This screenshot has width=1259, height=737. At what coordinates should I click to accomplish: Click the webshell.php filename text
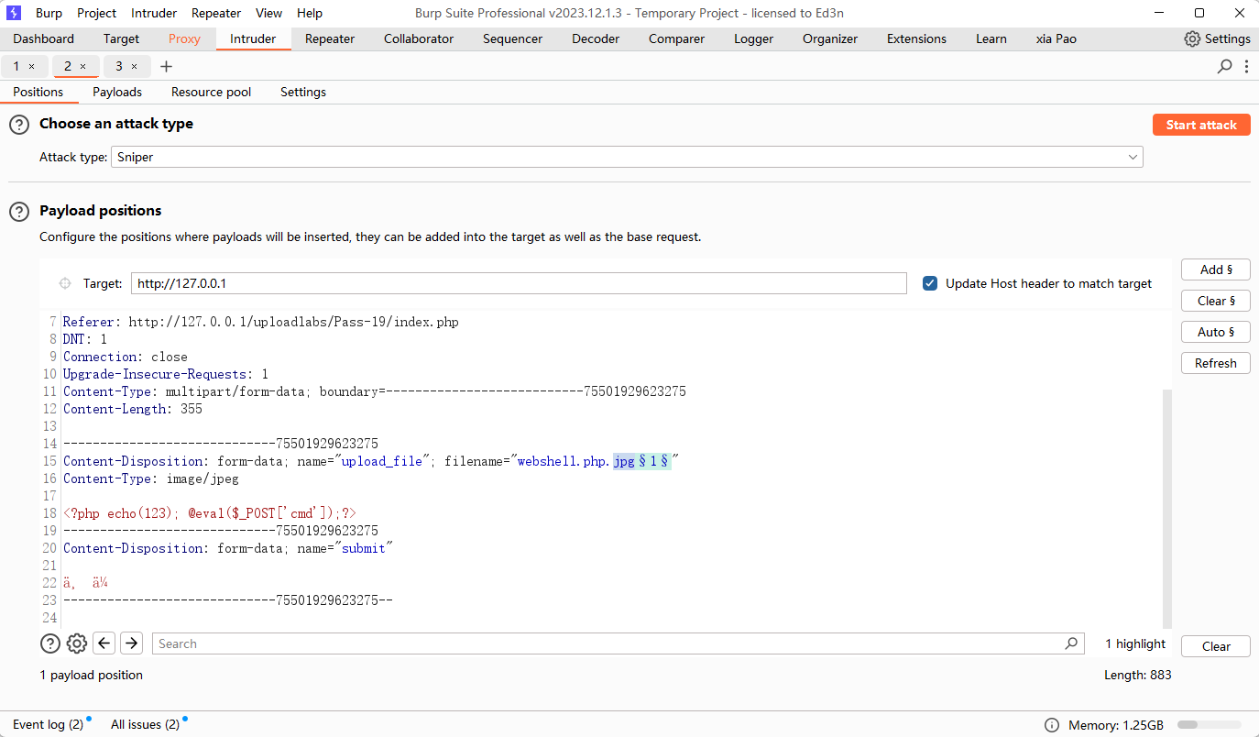coord(563,461)
